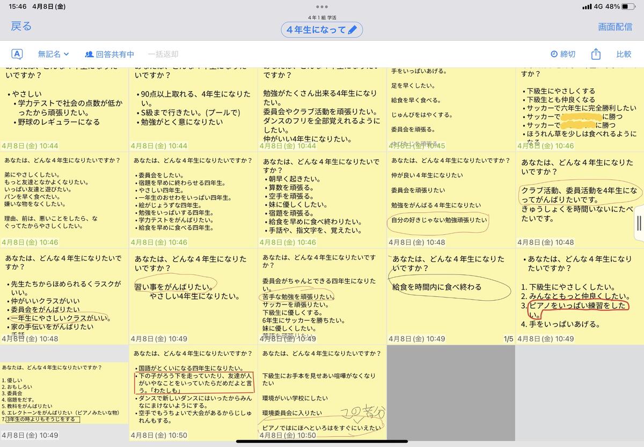
Task: Select the card with 習い事をがんばりたい
Action: click(x=193, y=296)
